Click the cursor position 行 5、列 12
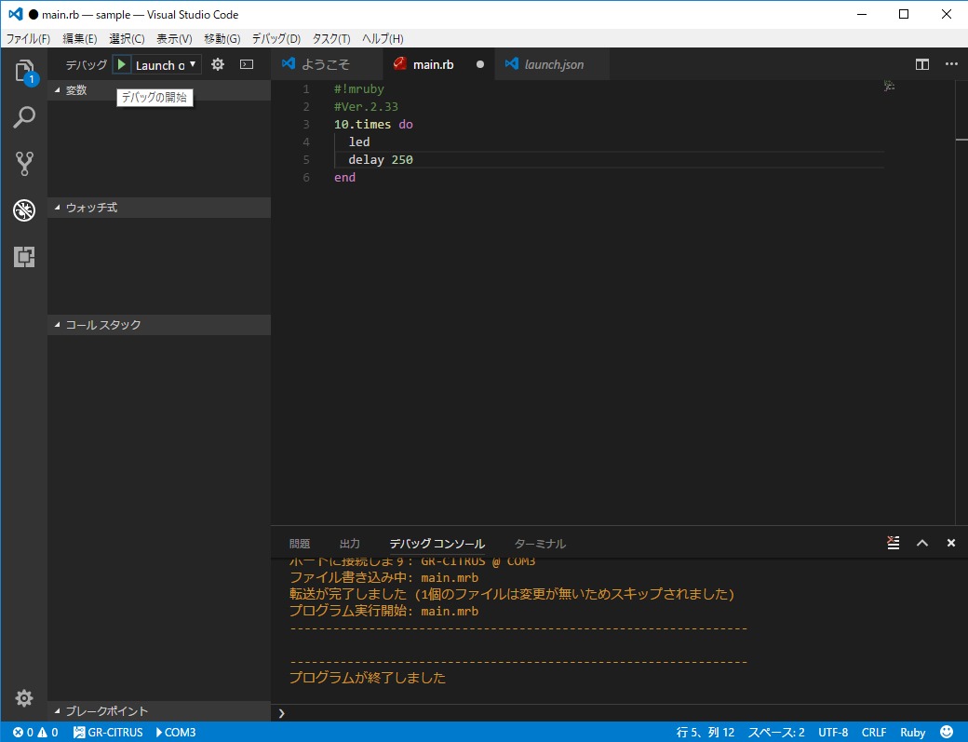This screenshot has width=968, height=742. coord(706,732)
